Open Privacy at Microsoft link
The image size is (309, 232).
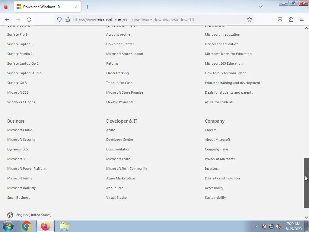[x=220, y=159]
